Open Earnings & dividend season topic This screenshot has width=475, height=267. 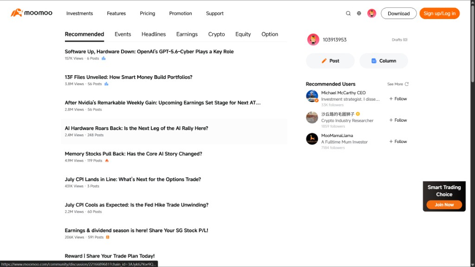[136, 230]
